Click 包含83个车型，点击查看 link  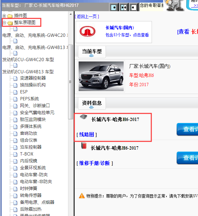point(127,35)
